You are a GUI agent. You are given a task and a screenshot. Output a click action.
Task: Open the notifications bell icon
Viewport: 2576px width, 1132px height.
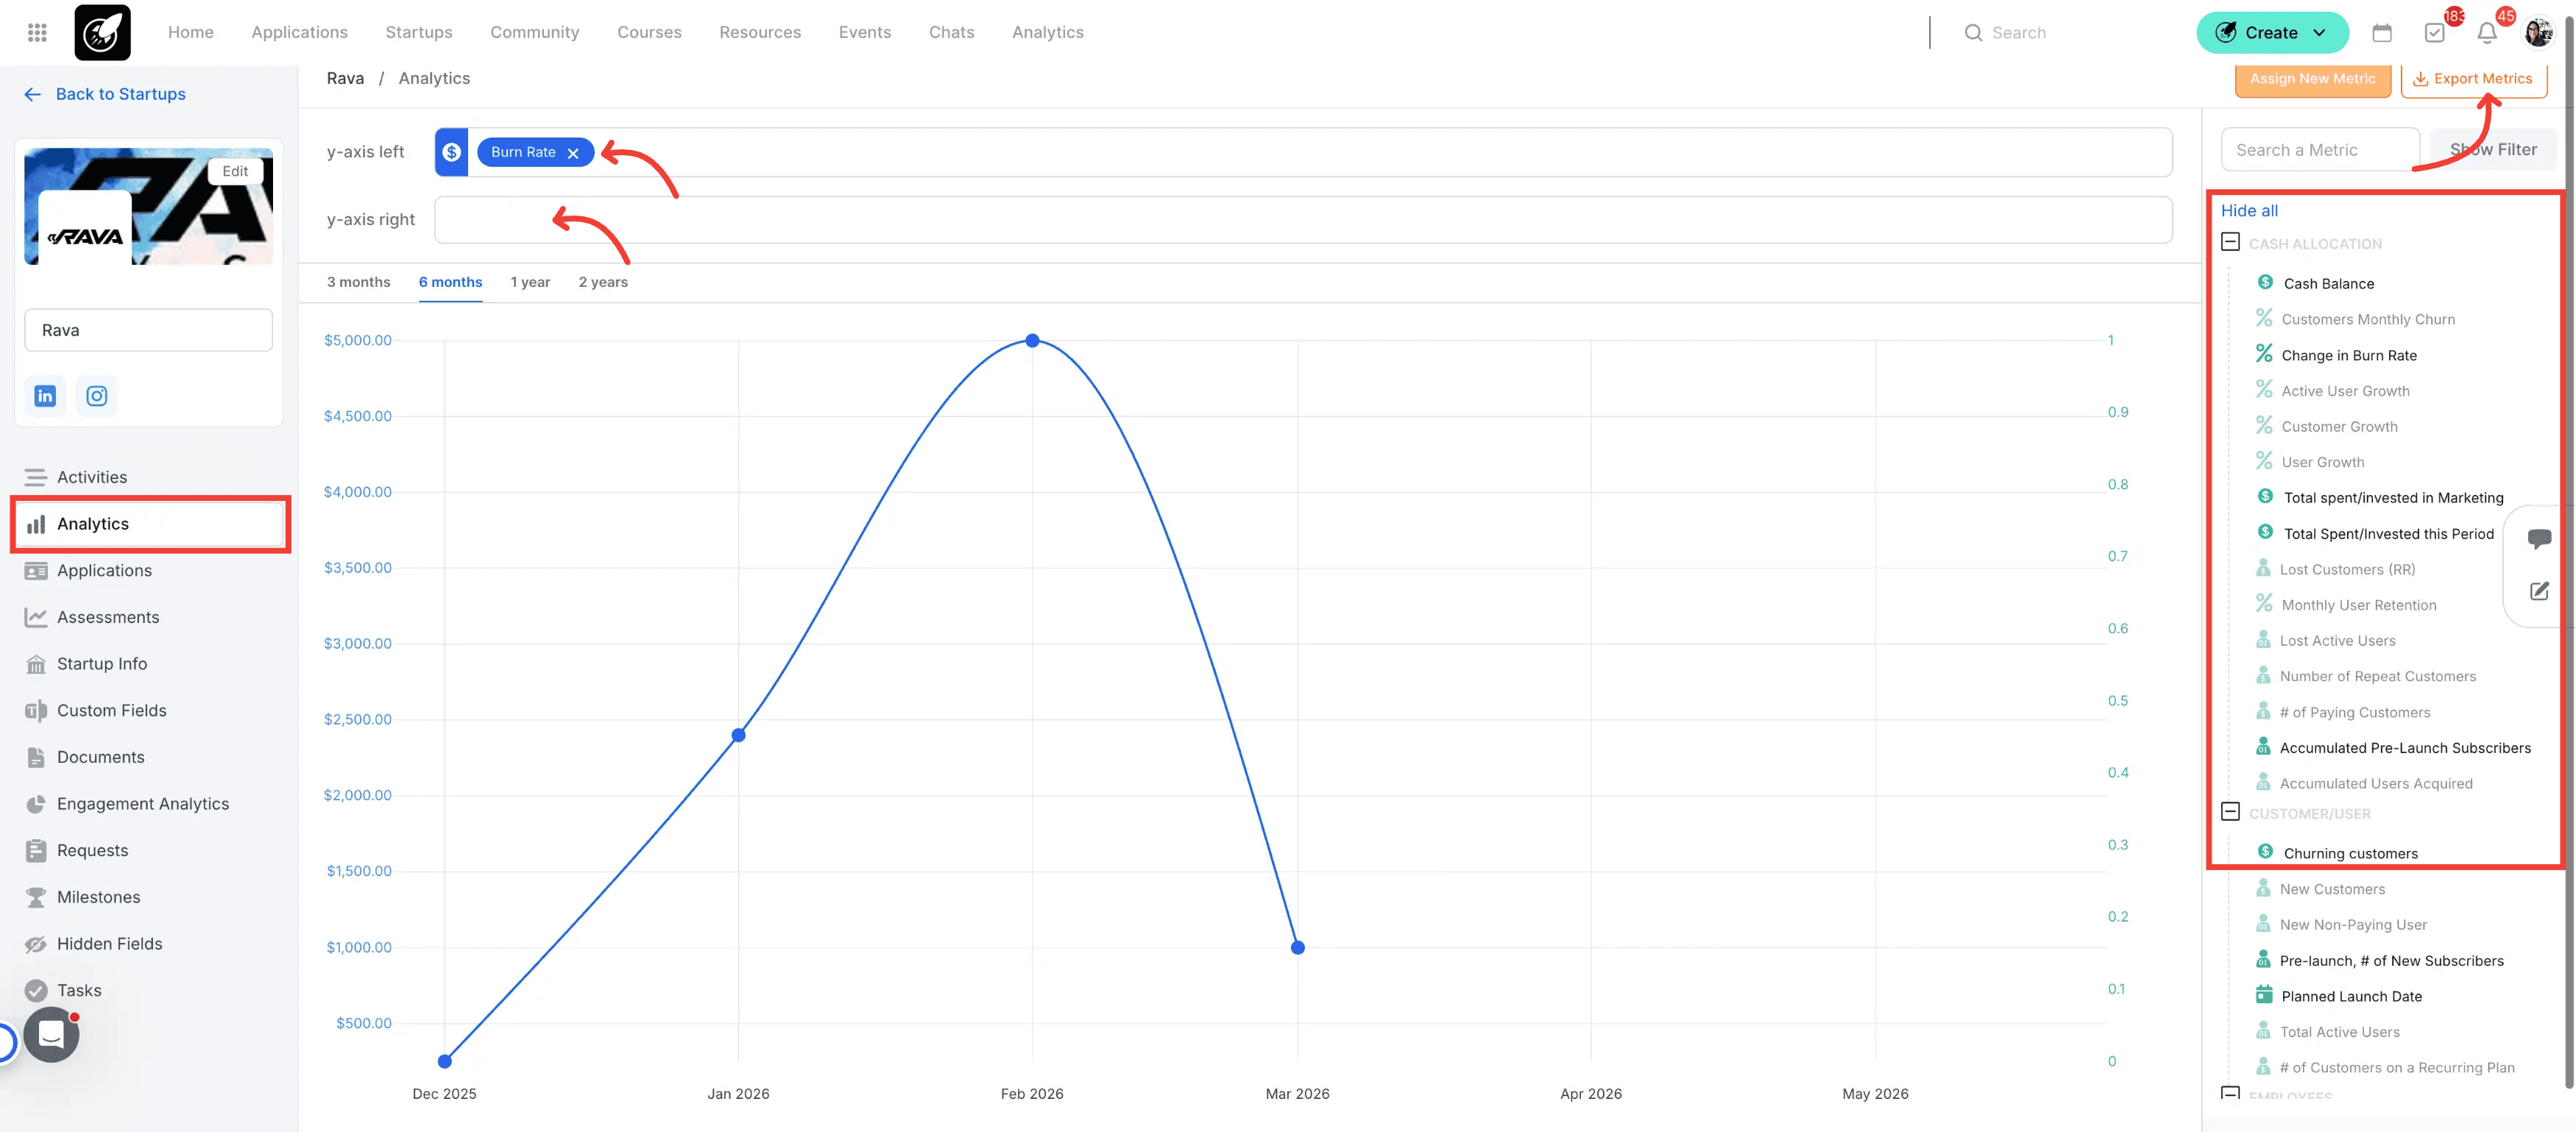coord(2486,33)
